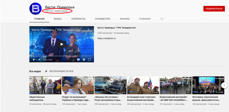Click the Все видео section heading
The height and width of the screenshot is (112, 229).
coord(35,71)
